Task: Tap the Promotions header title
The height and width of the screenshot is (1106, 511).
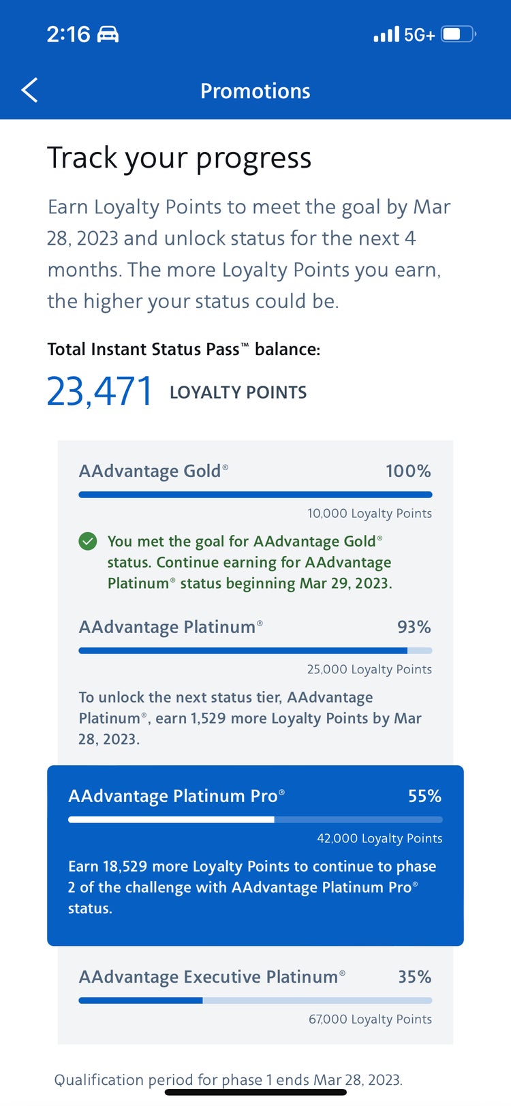Action: (x=255, y=91)
